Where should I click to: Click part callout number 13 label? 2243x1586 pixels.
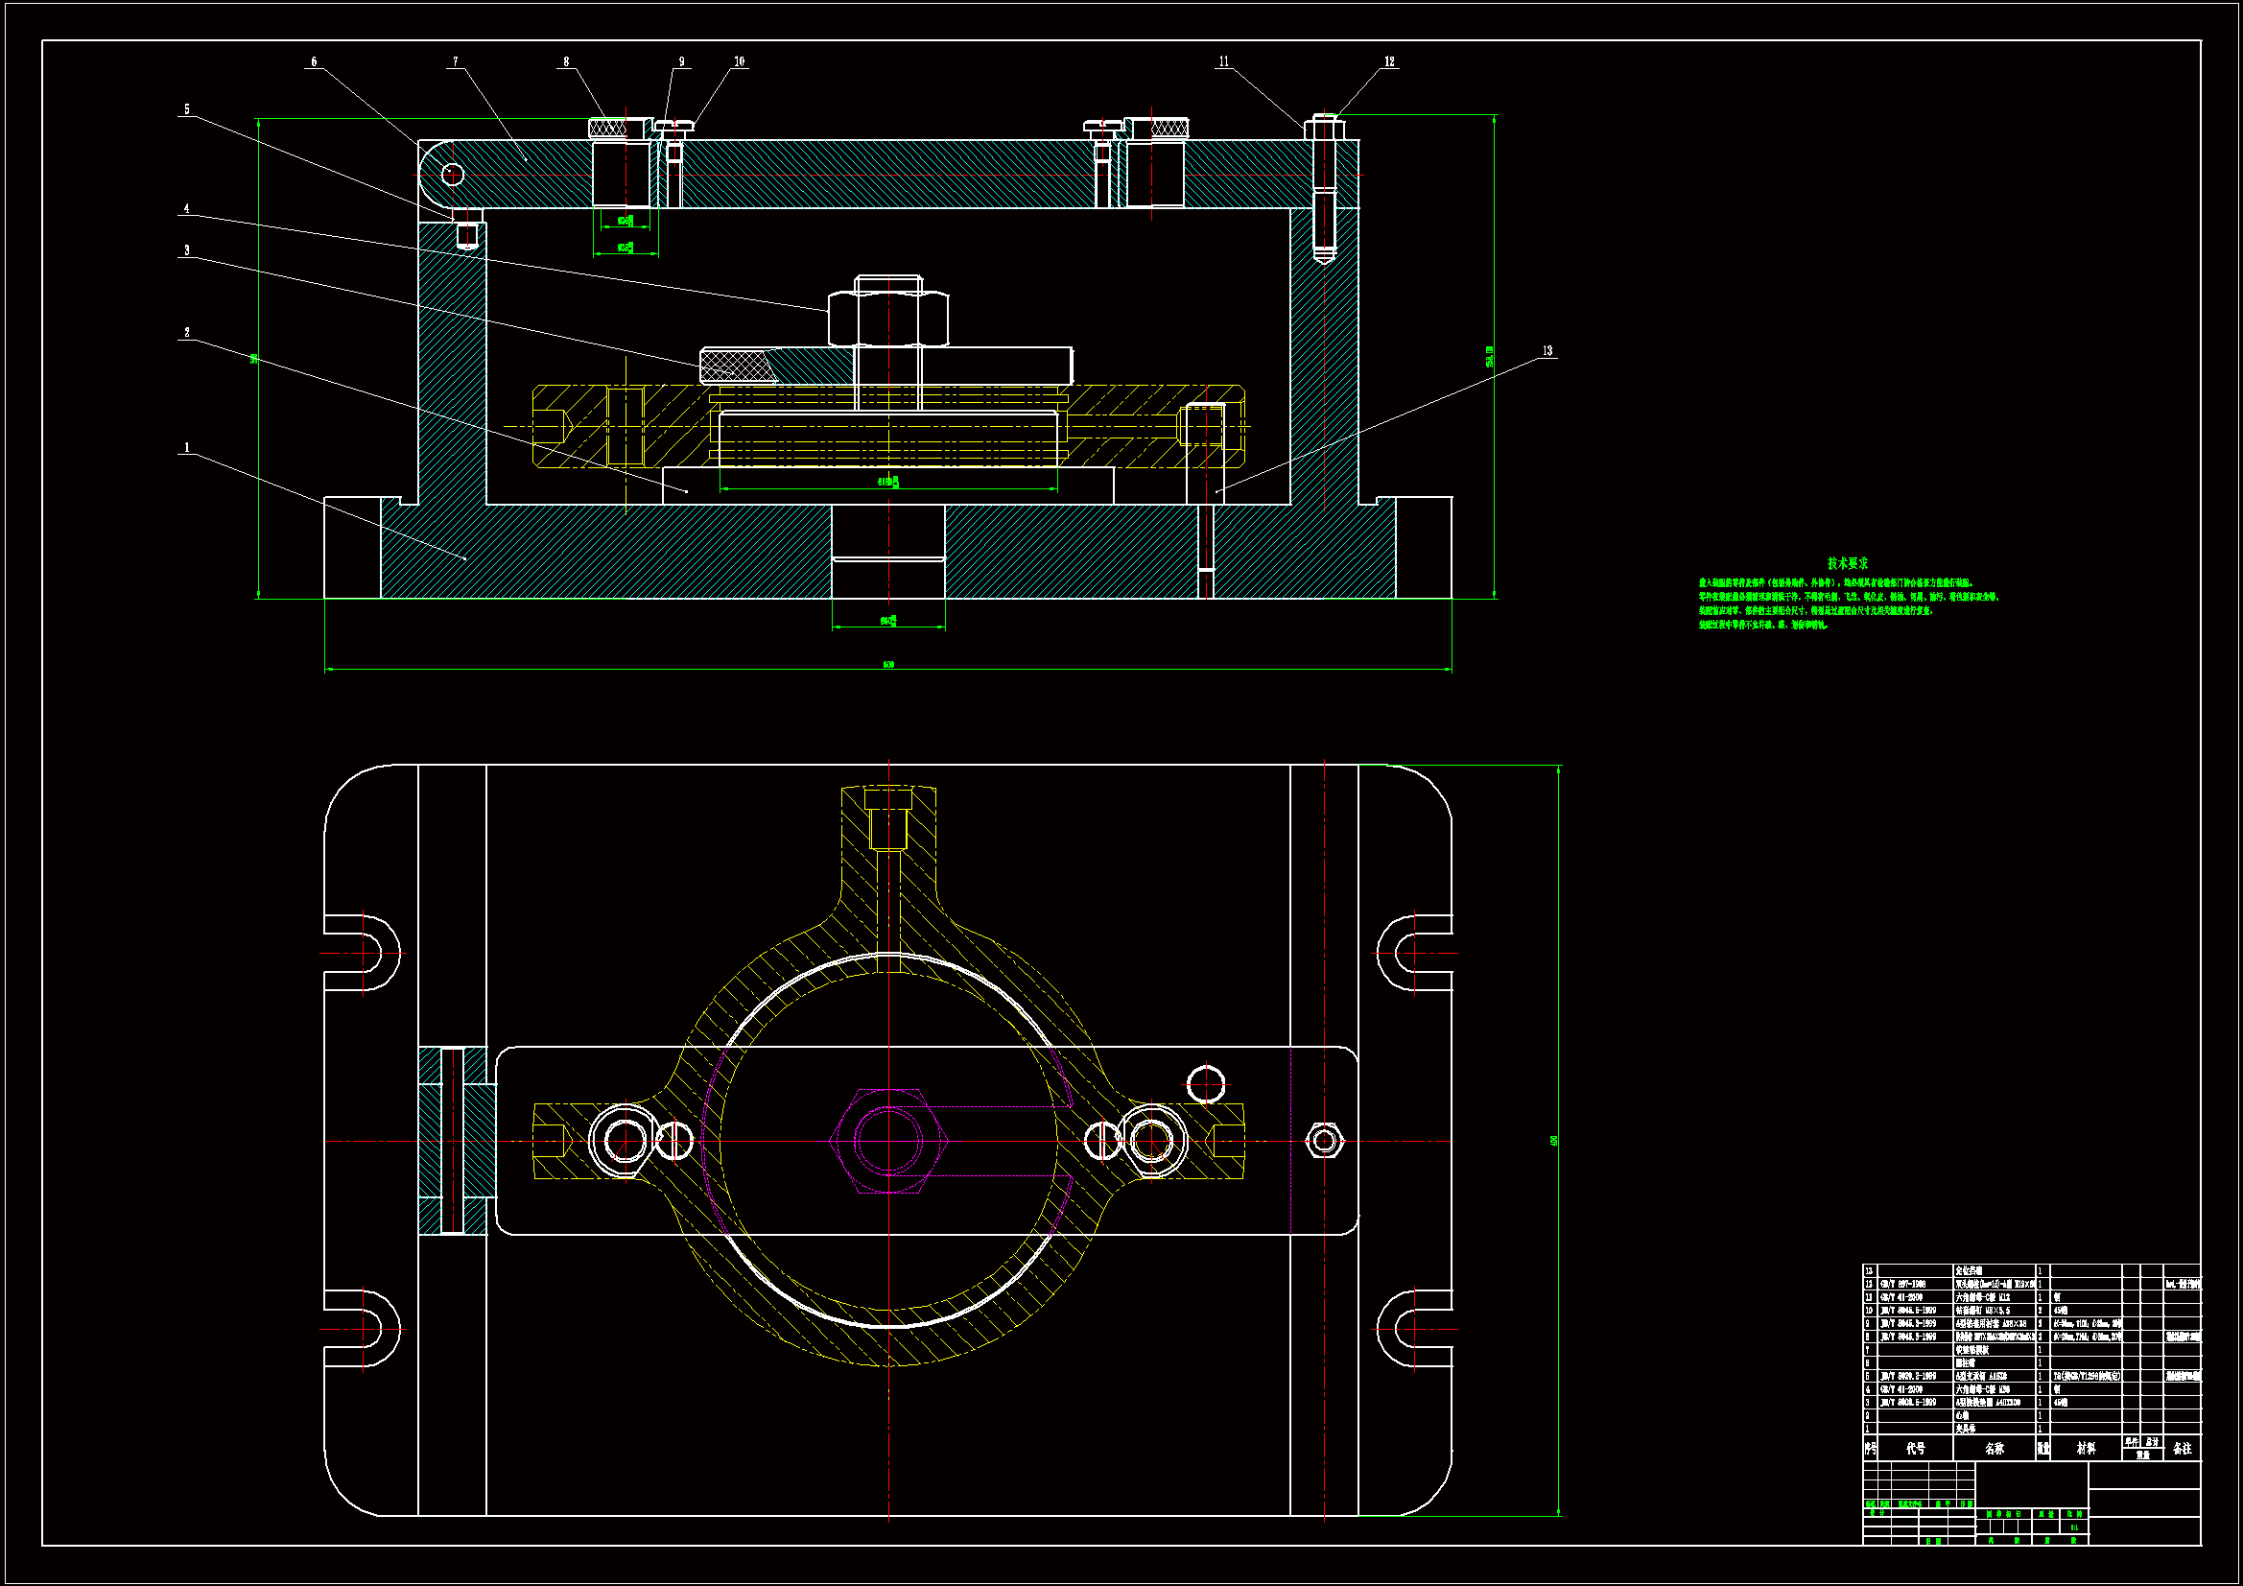tap(1546, 351)
